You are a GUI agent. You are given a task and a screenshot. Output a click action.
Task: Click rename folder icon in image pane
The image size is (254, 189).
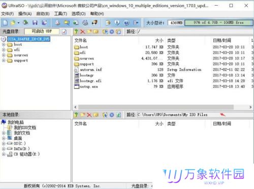coord(96,31)
